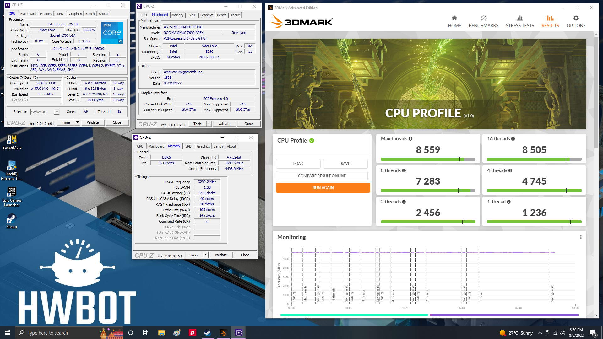Viewport: 603px width, 339px height.
Task: Show hidden system tray icons chevron
Action: [x=540, y=333]
